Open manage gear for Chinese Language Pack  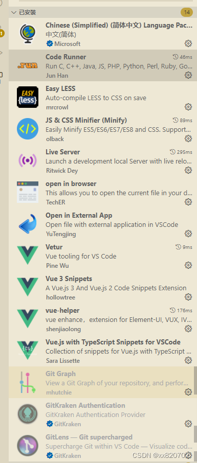[x=188, y=44]
